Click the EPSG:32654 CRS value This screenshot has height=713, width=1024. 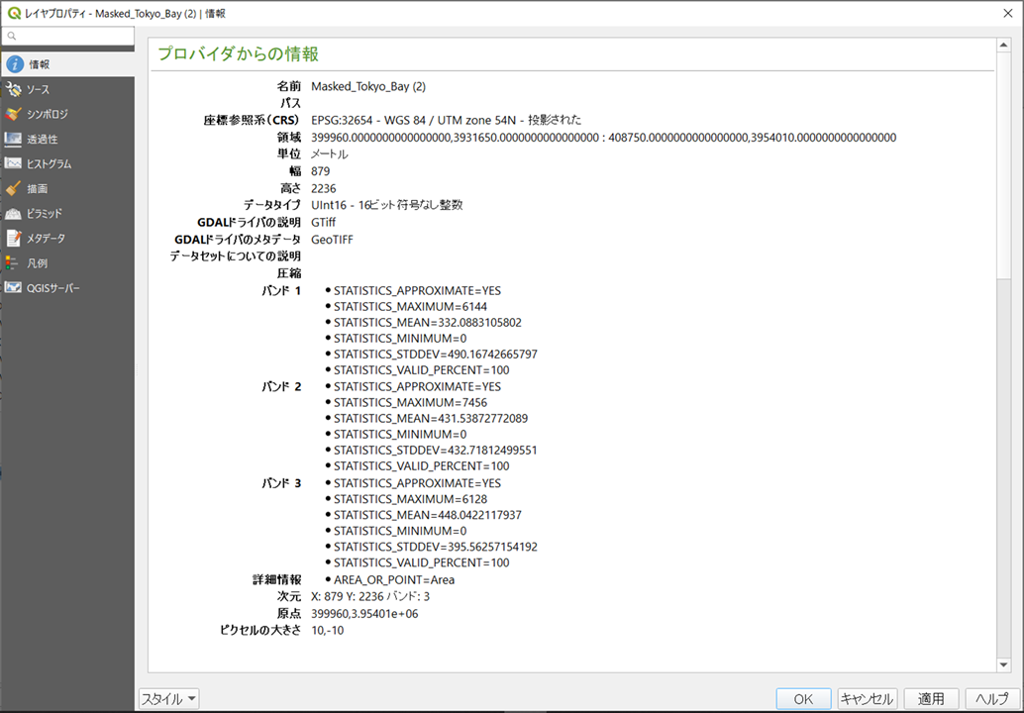(x=446, y=120)
